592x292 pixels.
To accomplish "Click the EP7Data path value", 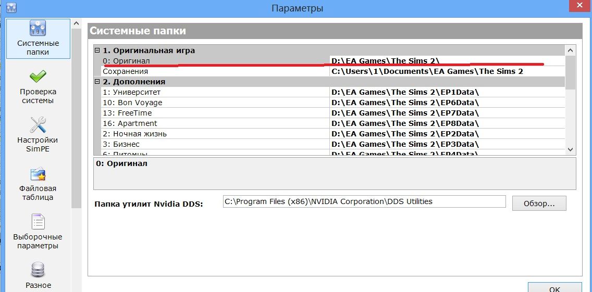I will point(405,113).
